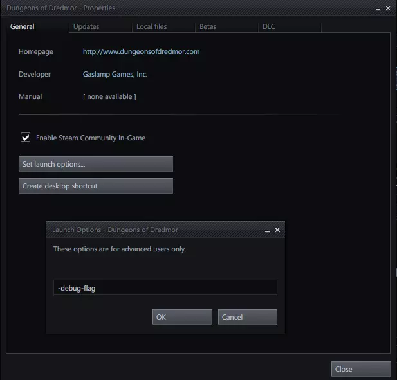Focus the launch options text field
This screenshot has height=380, width=397.
[x=165, y=287]
